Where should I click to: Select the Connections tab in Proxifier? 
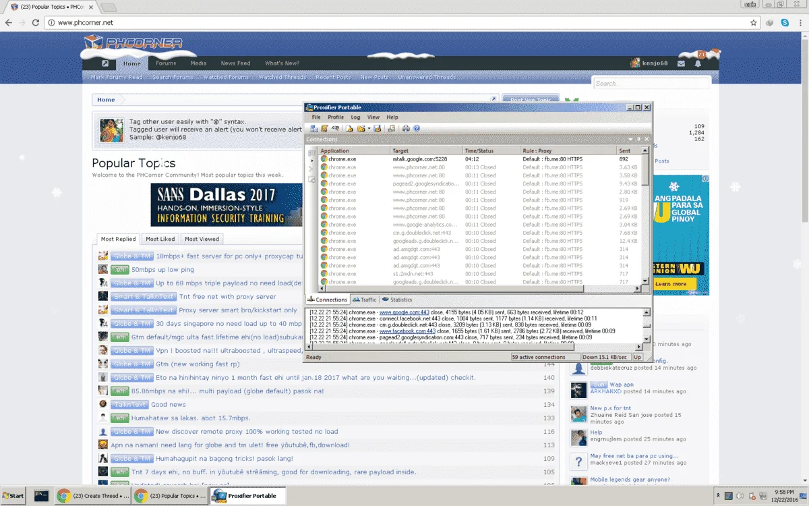(328, 300)
